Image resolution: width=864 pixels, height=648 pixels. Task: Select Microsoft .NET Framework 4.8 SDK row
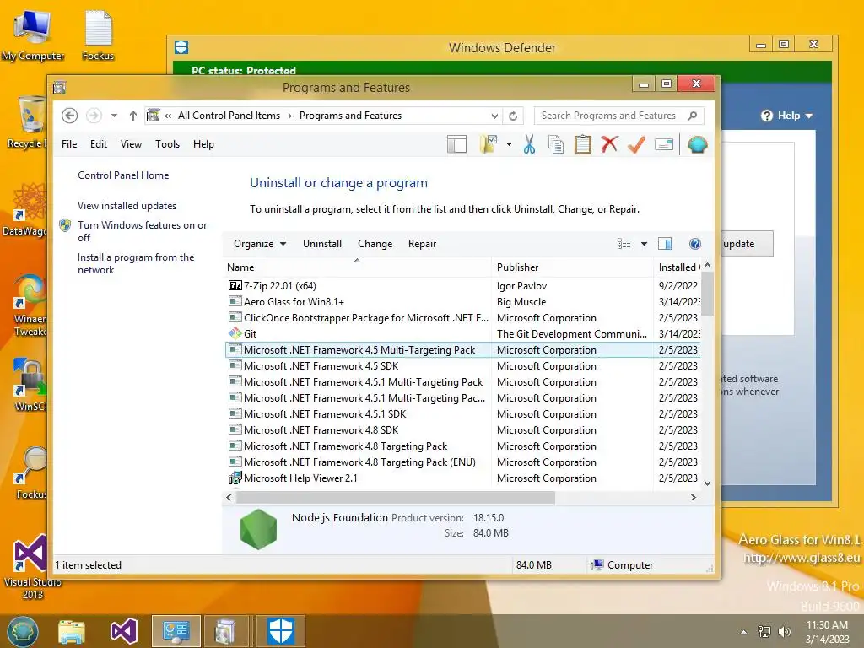(463, 429)
